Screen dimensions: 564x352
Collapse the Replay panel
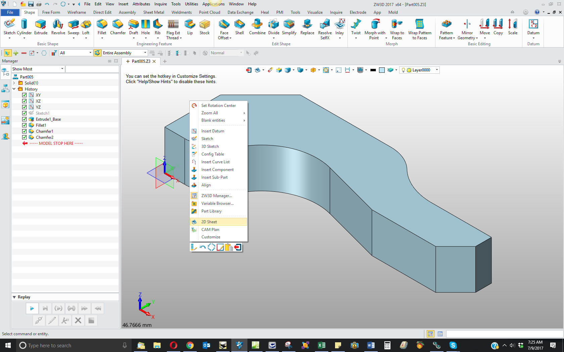pyautogui.click(x=14, y=297)
